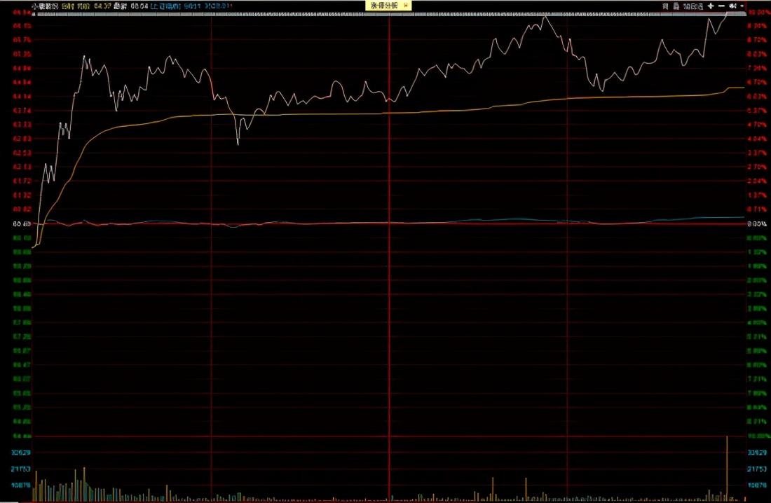Open the chart settings gear icon

pyautogui.click(x=732, y=6)
